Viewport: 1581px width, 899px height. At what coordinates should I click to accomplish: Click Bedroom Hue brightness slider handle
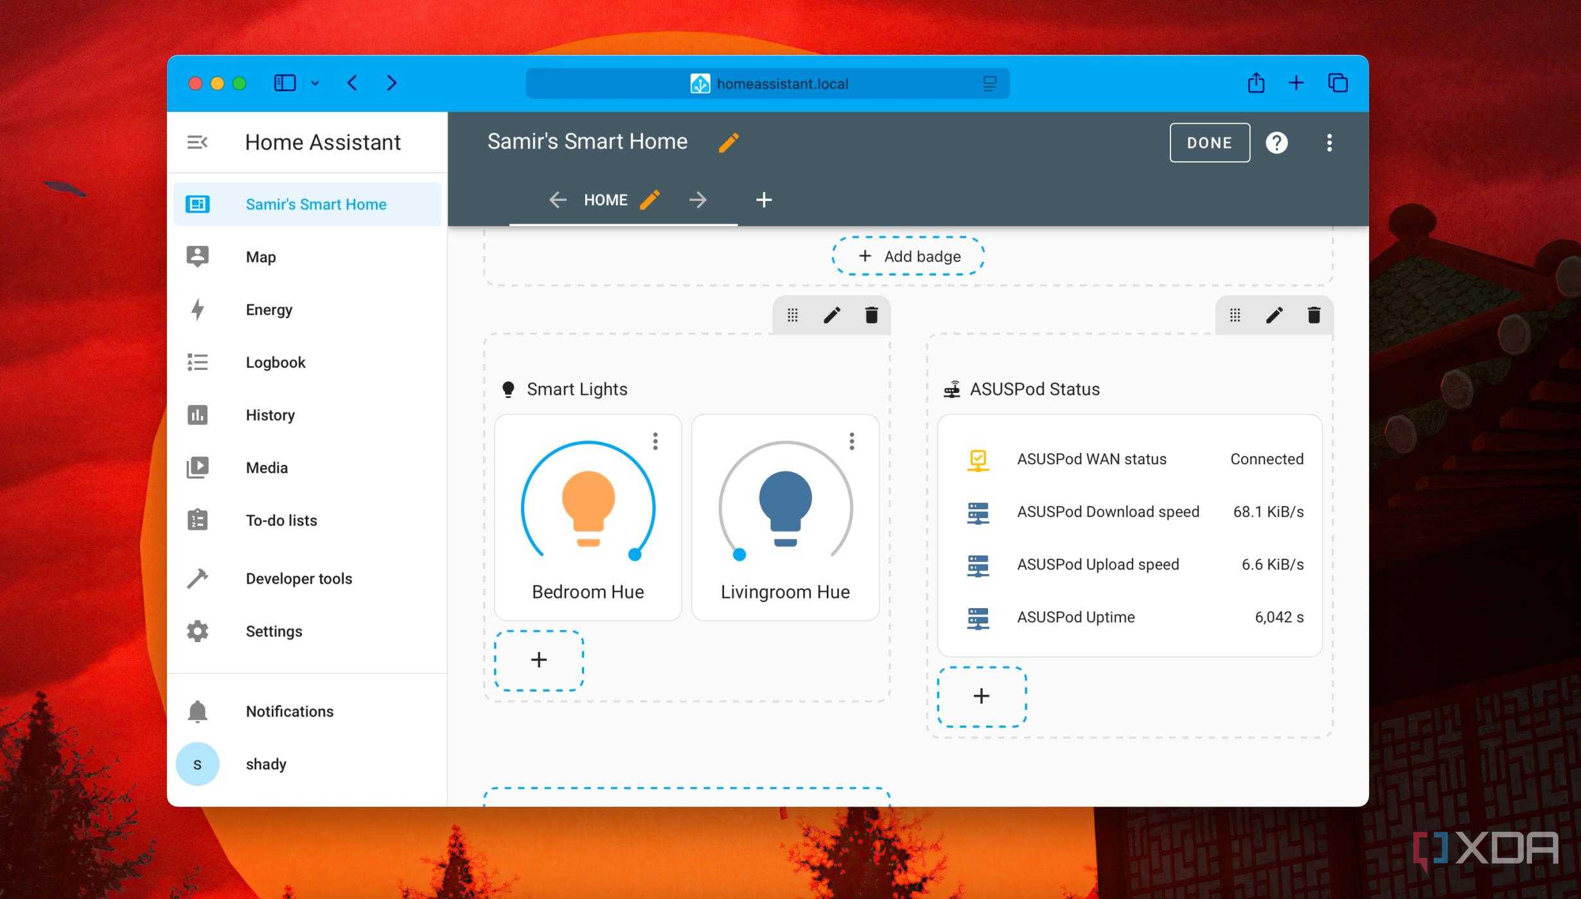pos(635,555)
